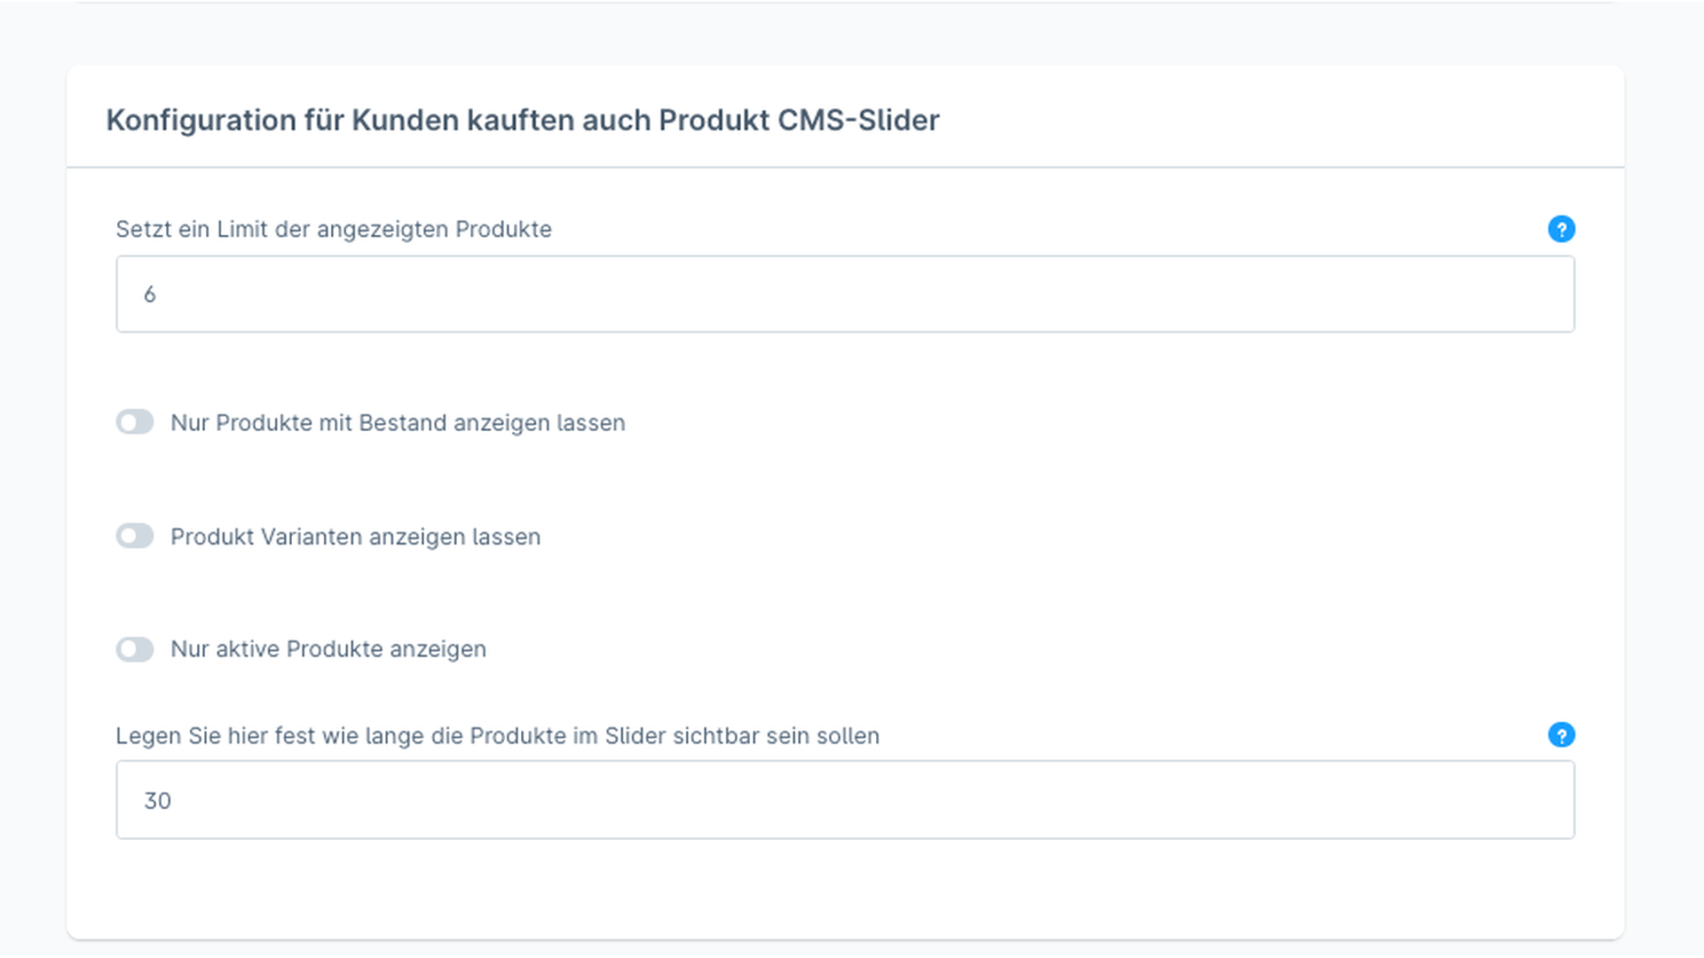Click the duration input field showing 30
The image size is (1704, 958).
(843, 800)
